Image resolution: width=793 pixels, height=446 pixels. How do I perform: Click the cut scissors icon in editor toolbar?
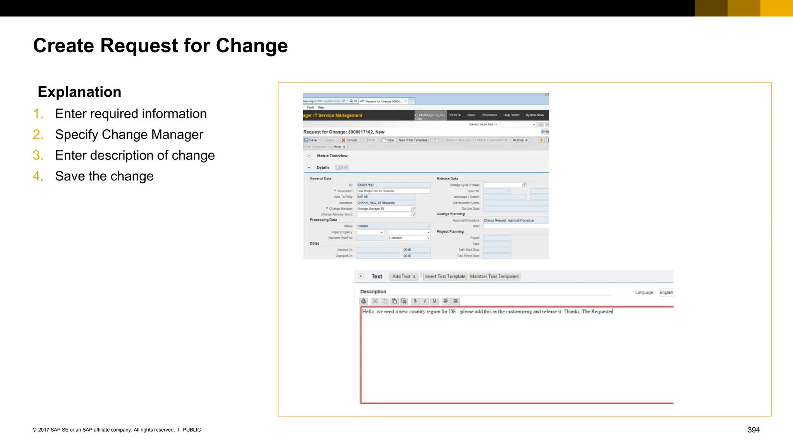click(375, 301)
